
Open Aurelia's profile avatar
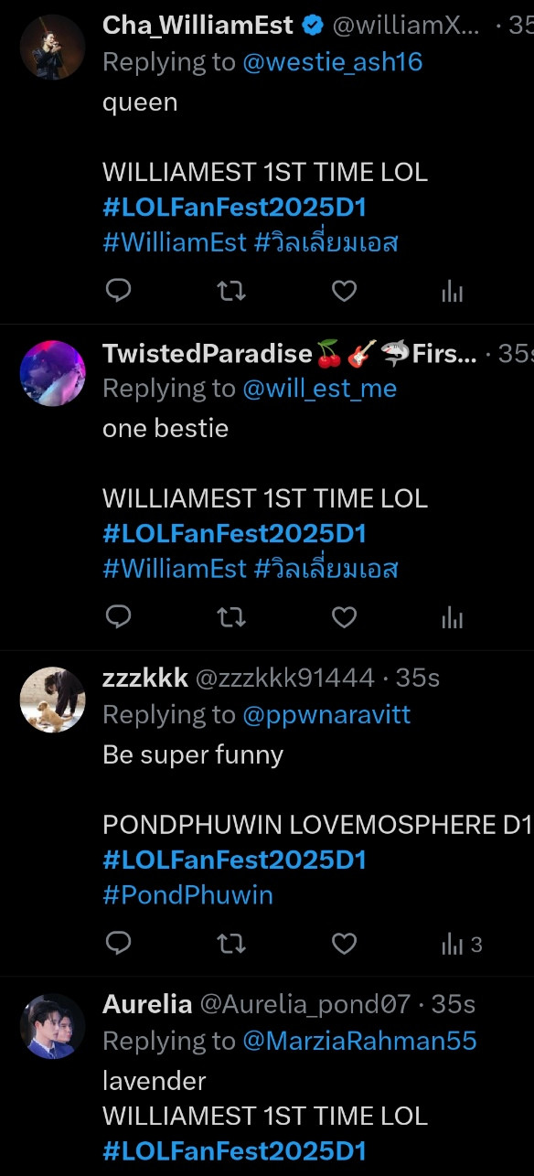tap(52, 1026)
